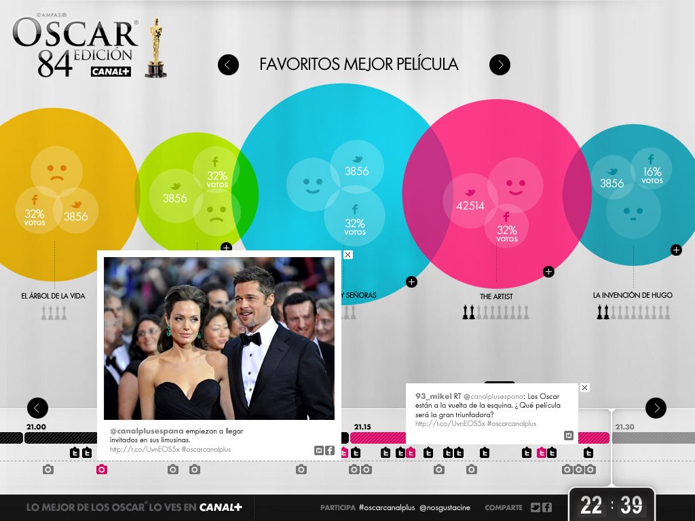Open Twitter 42514 count in The Artist bubble
The width and height of the screenshot is (695, 521).
click(x=470, y=200)
